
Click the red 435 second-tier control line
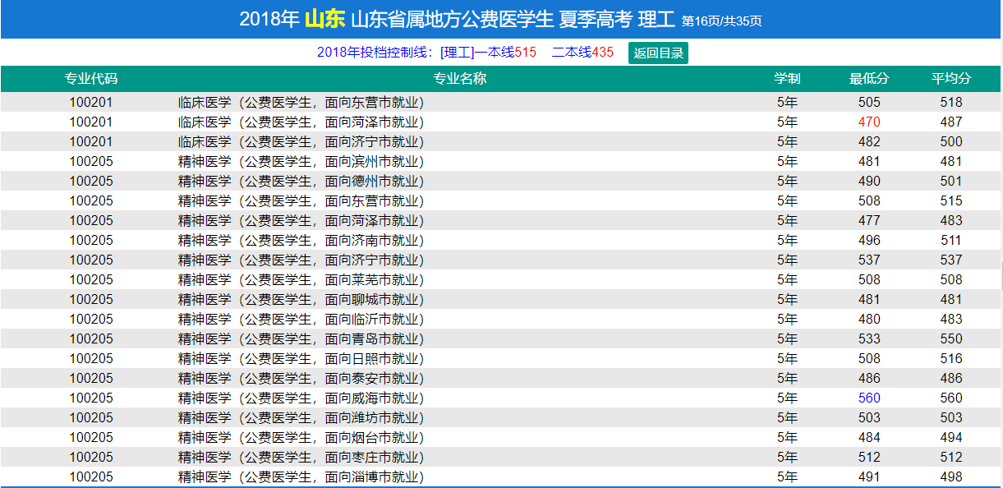(602, 53)
